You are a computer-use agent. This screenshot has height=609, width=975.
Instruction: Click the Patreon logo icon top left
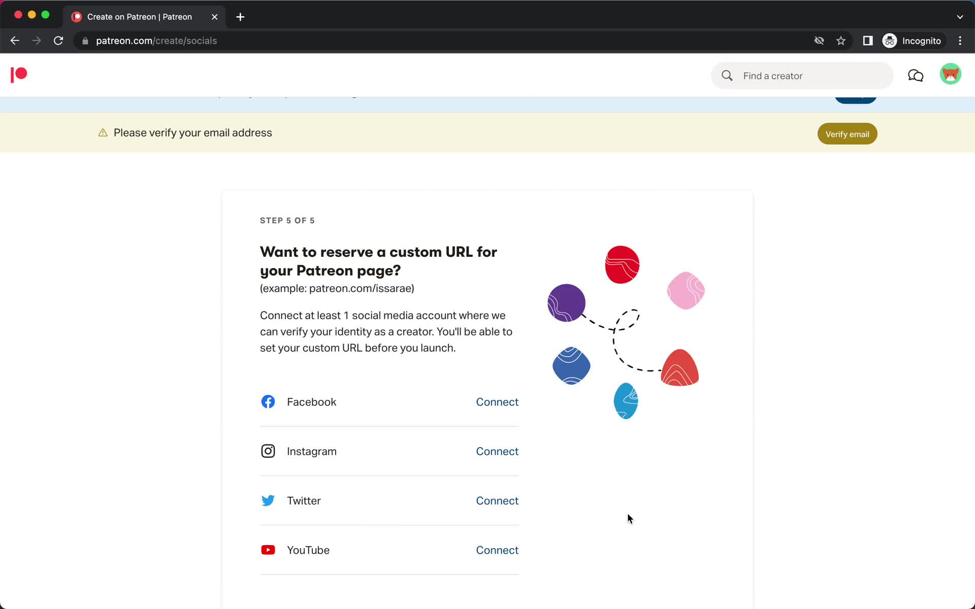(x=18, y=75)
